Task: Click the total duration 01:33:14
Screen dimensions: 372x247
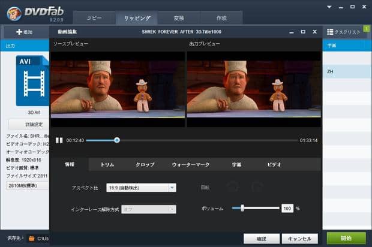Action: [x=308, y=140]
